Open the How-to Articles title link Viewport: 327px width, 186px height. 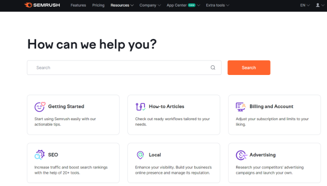166,107
